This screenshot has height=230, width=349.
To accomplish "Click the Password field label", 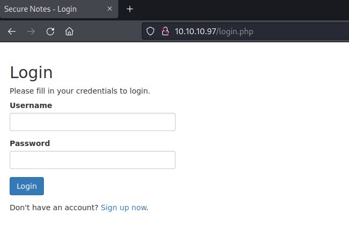I will tap(30, 143).
